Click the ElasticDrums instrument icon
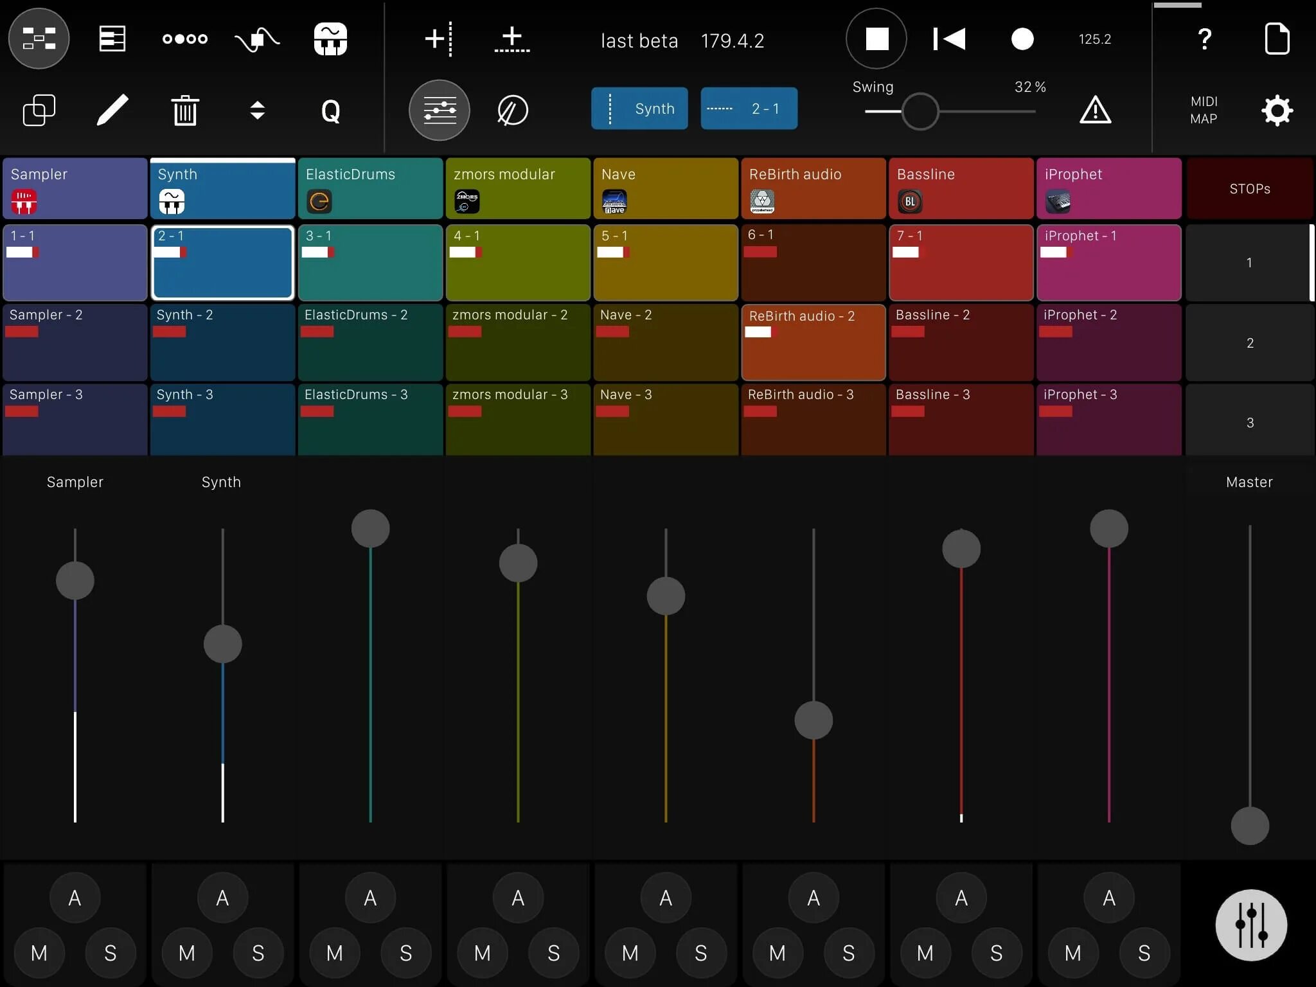 point(319,200)
